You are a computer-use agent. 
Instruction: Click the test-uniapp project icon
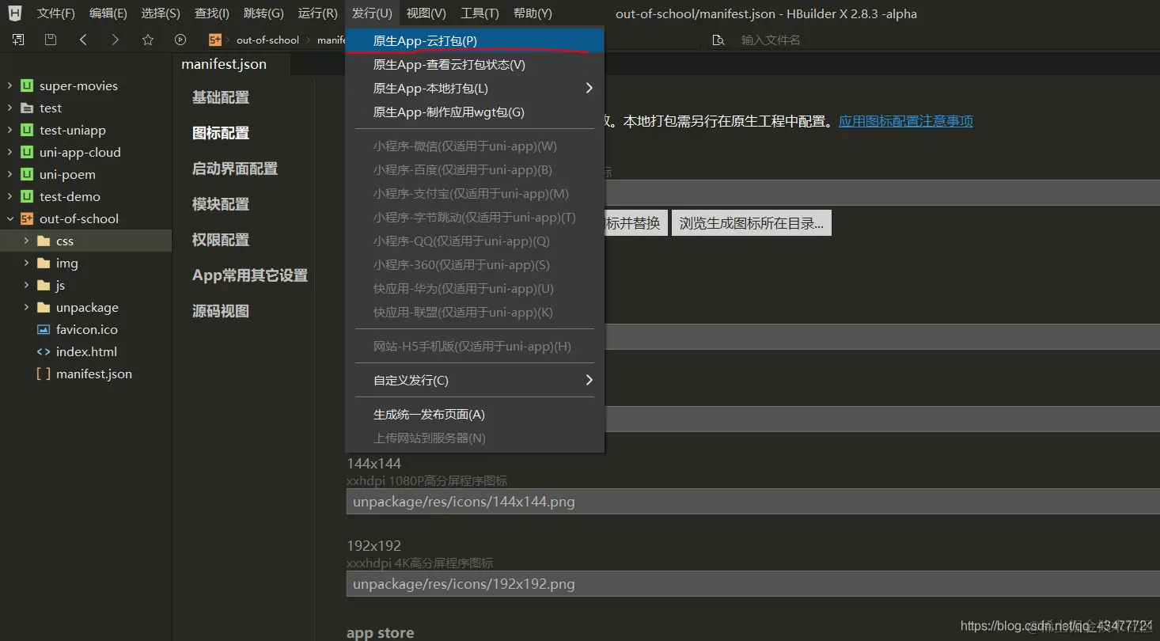click(x=28, y=130)
